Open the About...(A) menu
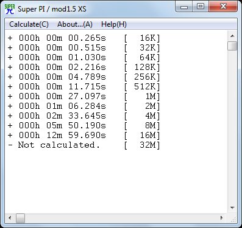This screenshot has width=242, height=228. [x=75, y=24]
